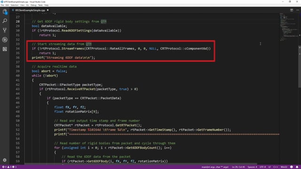Click the LF end-of-line selector
The height and width of the screenshot is (169, 301).
pos(269,167)
